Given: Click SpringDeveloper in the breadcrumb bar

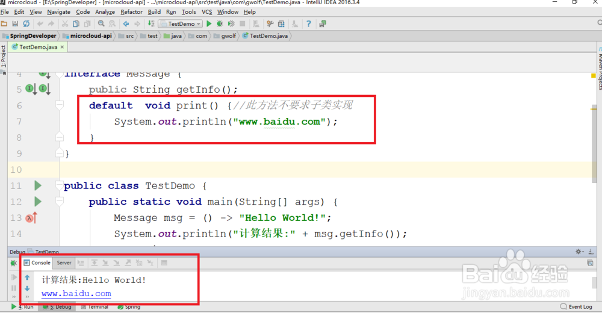Looking at the screenshot, I should (29, 36).
